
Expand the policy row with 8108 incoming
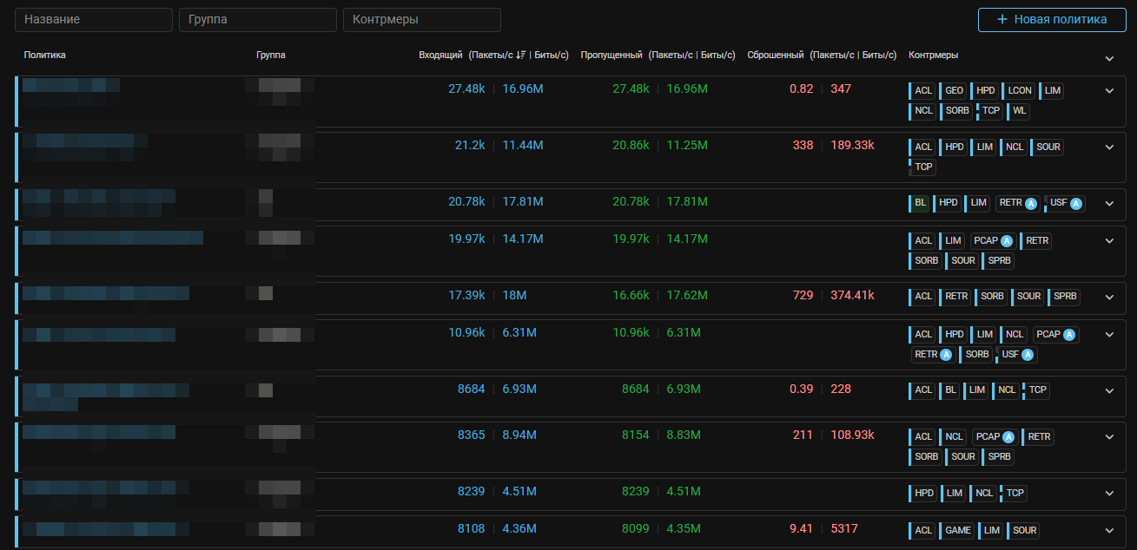tap(1109, 531)
